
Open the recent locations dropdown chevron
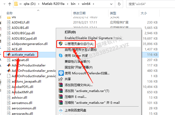(x=4, y=4)
